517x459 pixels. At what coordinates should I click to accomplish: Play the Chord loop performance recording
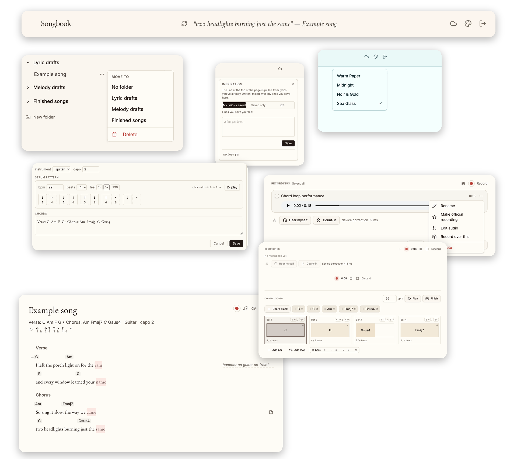(x=288, y=206)
